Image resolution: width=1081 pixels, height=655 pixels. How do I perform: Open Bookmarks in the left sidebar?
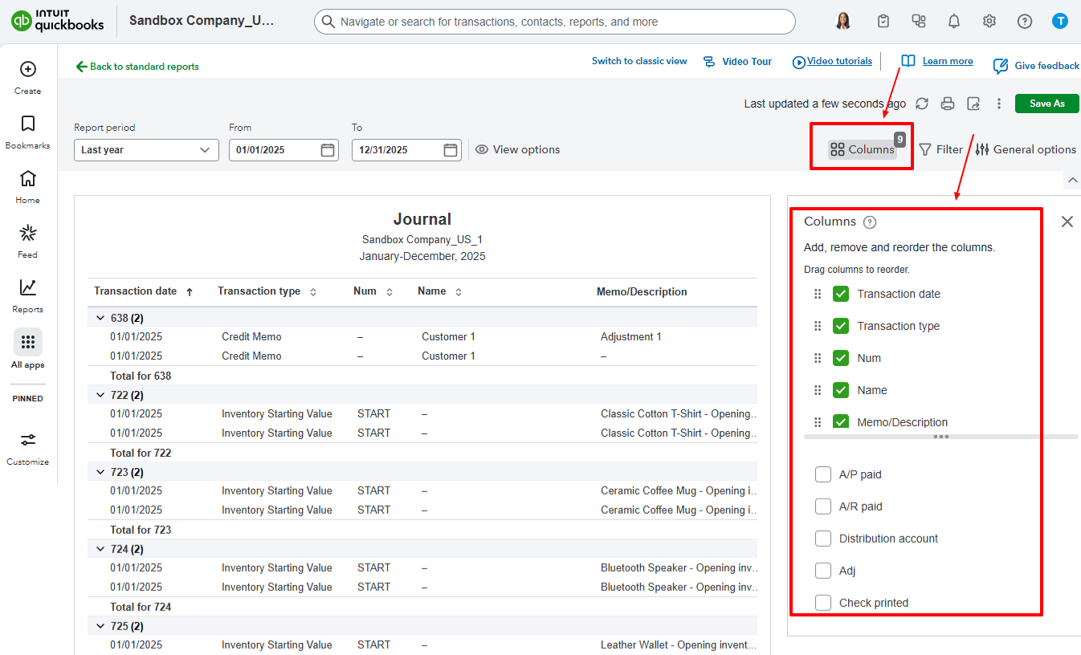tap(28, 131)
